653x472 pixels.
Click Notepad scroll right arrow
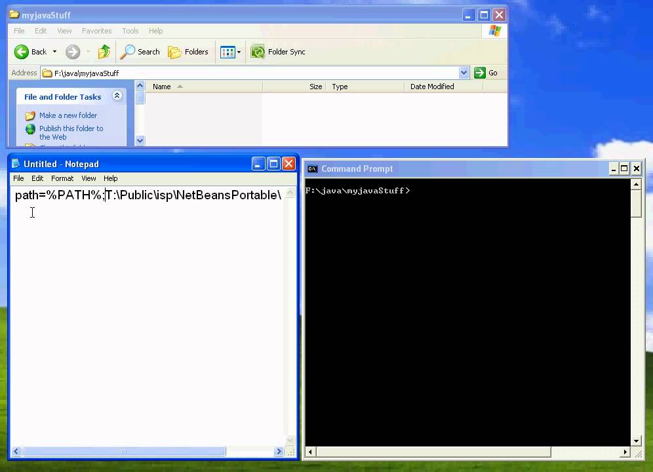coord(279,452)
